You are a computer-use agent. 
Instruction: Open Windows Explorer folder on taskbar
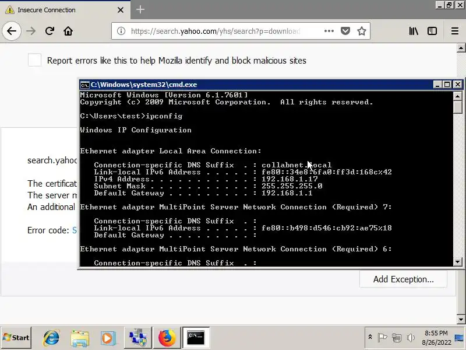point(80,338)
